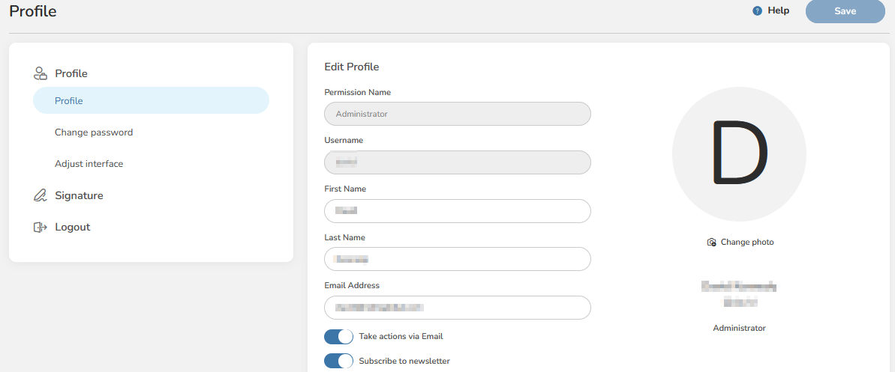Click the First Name input field
This screenshot has width=895, height=372.
coord(457,211)
